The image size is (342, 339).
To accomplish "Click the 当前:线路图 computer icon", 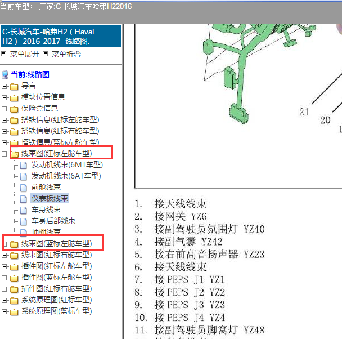I will 5,75.
